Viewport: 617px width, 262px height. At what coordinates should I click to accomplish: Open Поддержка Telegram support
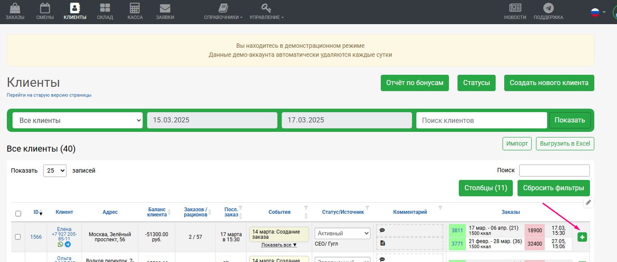[x=548, y=11]
